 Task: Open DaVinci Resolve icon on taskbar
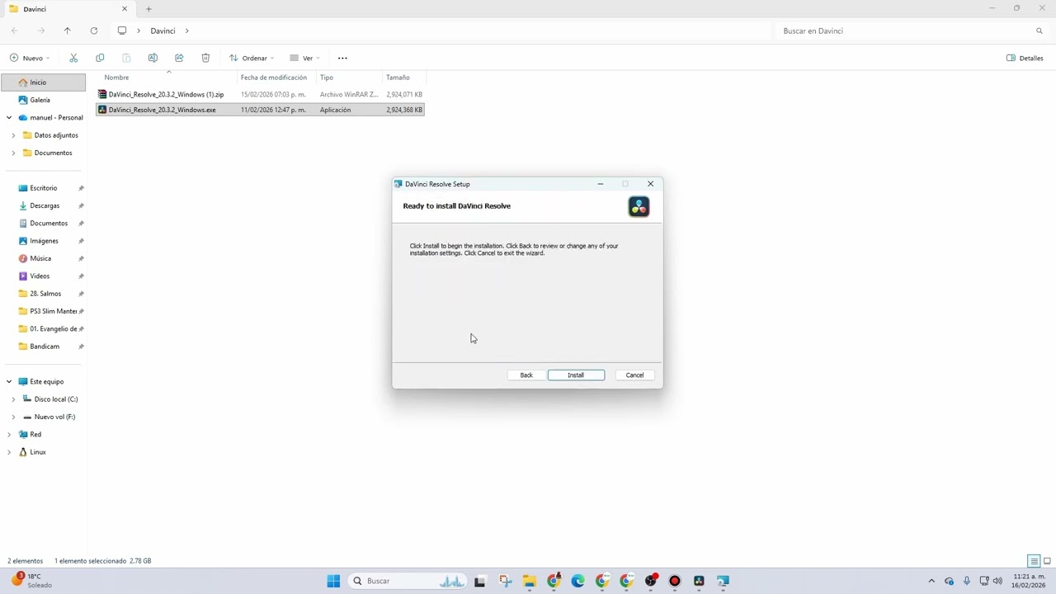699,581
